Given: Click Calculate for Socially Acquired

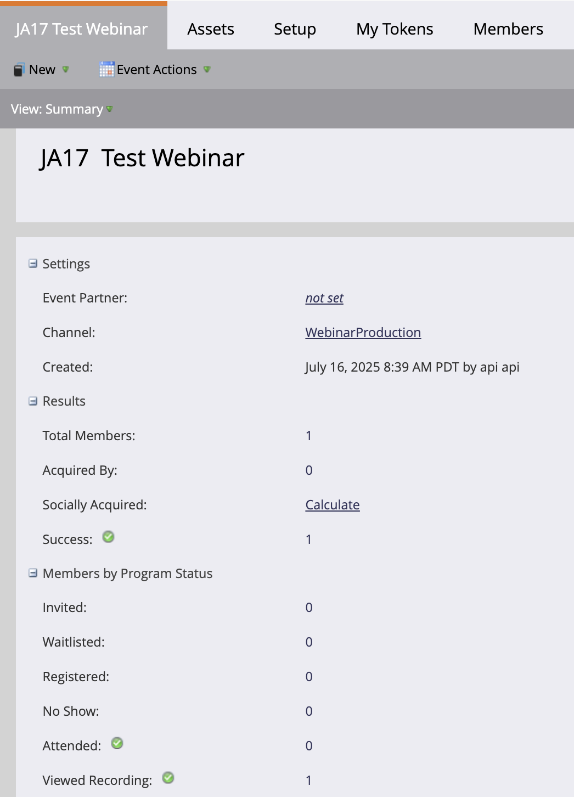Looking at the screenshot, I should [333, 505].
